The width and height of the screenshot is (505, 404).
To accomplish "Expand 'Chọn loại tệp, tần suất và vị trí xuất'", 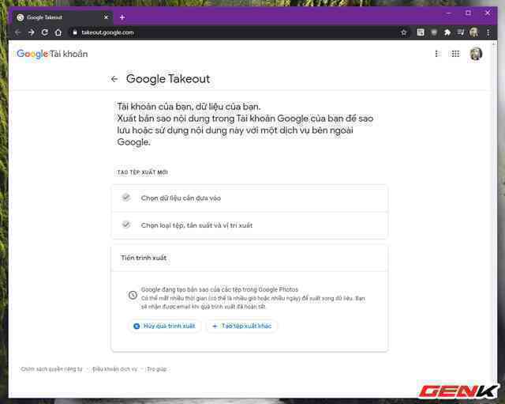I will [x=249, y=225].
